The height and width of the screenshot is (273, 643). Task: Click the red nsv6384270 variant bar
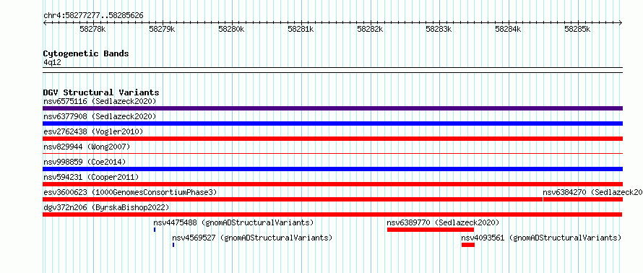pyautogui.click(x=583, y=199)
